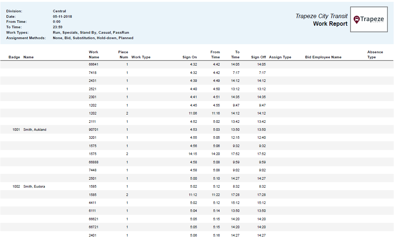Select work name 90701
Image resolution: width=394 pixels, height=238 pixels.
[x=94, y=130]
